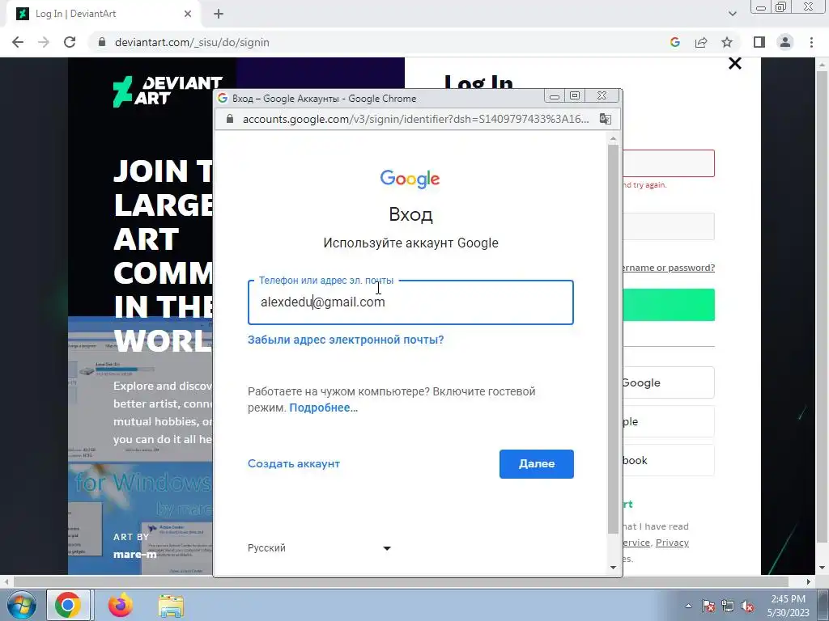Click the 'mare-m' artist name
The width and height of the screenshot is (829, 621).
tap(135, 554)
